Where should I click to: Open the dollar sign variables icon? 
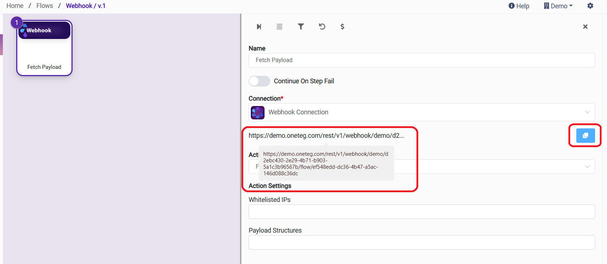(x=342, y=27)
